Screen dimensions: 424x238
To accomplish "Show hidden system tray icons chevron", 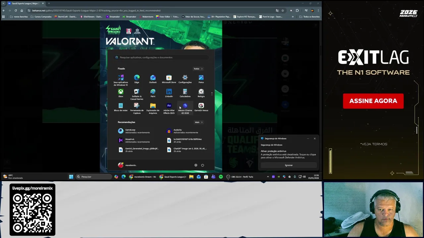I will coord(268,177).
